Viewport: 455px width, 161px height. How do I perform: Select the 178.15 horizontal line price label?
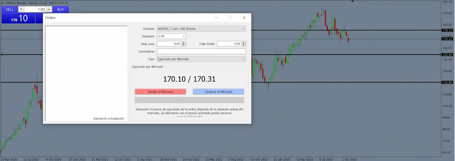[447, 30]
